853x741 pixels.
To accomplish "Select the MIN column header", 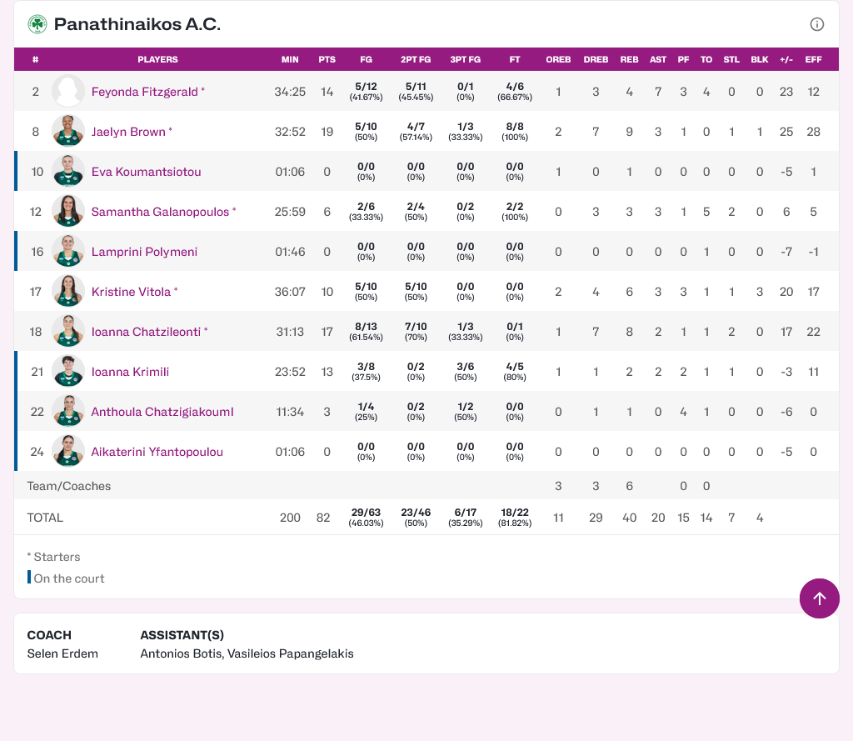I will (x=290, y=60).
